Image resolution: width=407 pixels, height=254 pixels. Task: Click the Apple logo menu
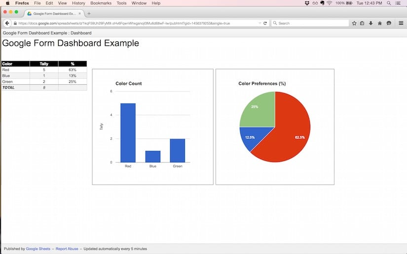[8, 3]
